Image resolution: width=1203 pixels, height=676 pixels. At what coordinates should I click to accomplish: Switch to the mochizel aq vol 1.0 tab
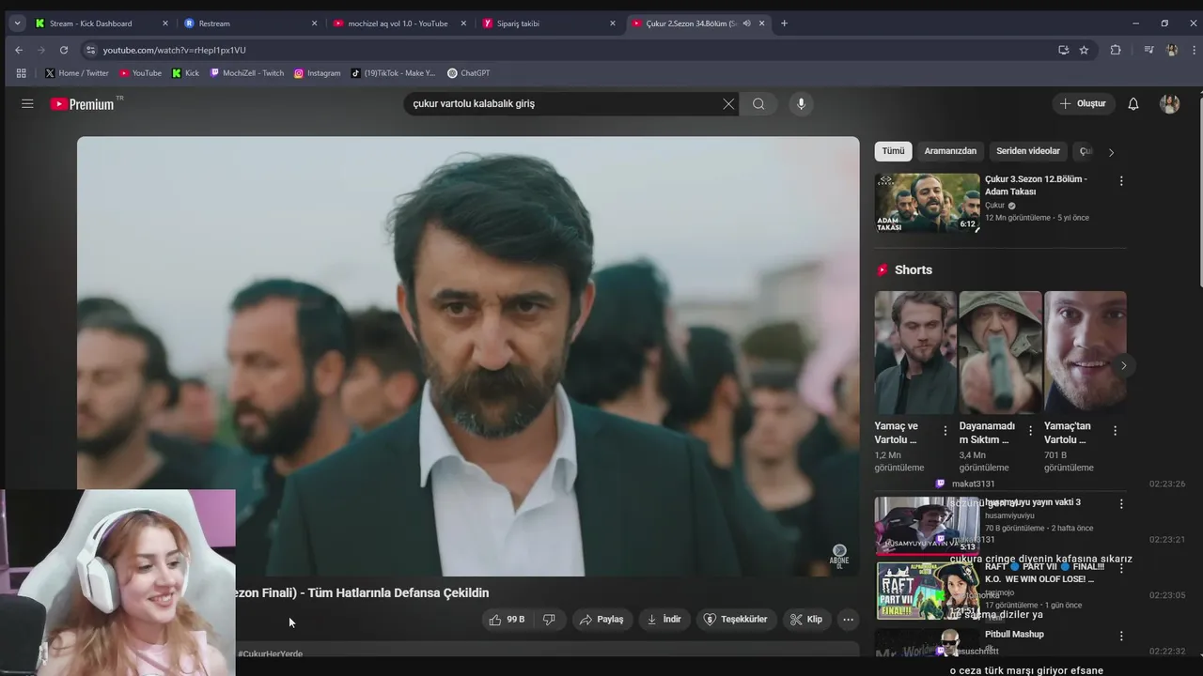click(x=398, y=23)
